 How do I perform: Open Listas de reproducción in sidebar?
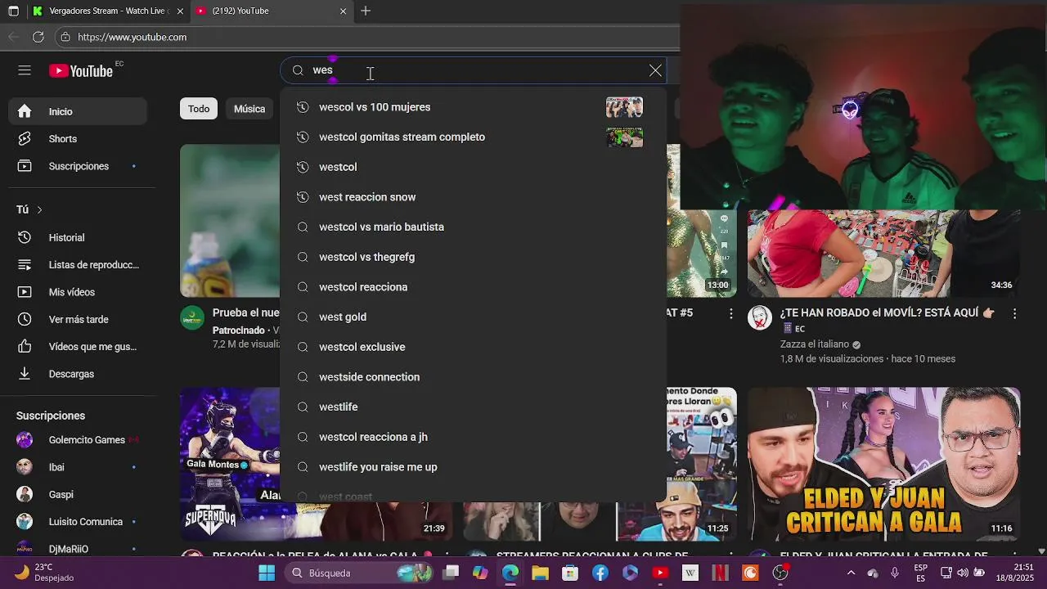pyautogui.click(x=78, y=265)
